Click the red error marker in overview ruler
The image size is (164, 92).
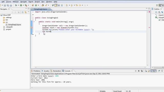[149, 28]
